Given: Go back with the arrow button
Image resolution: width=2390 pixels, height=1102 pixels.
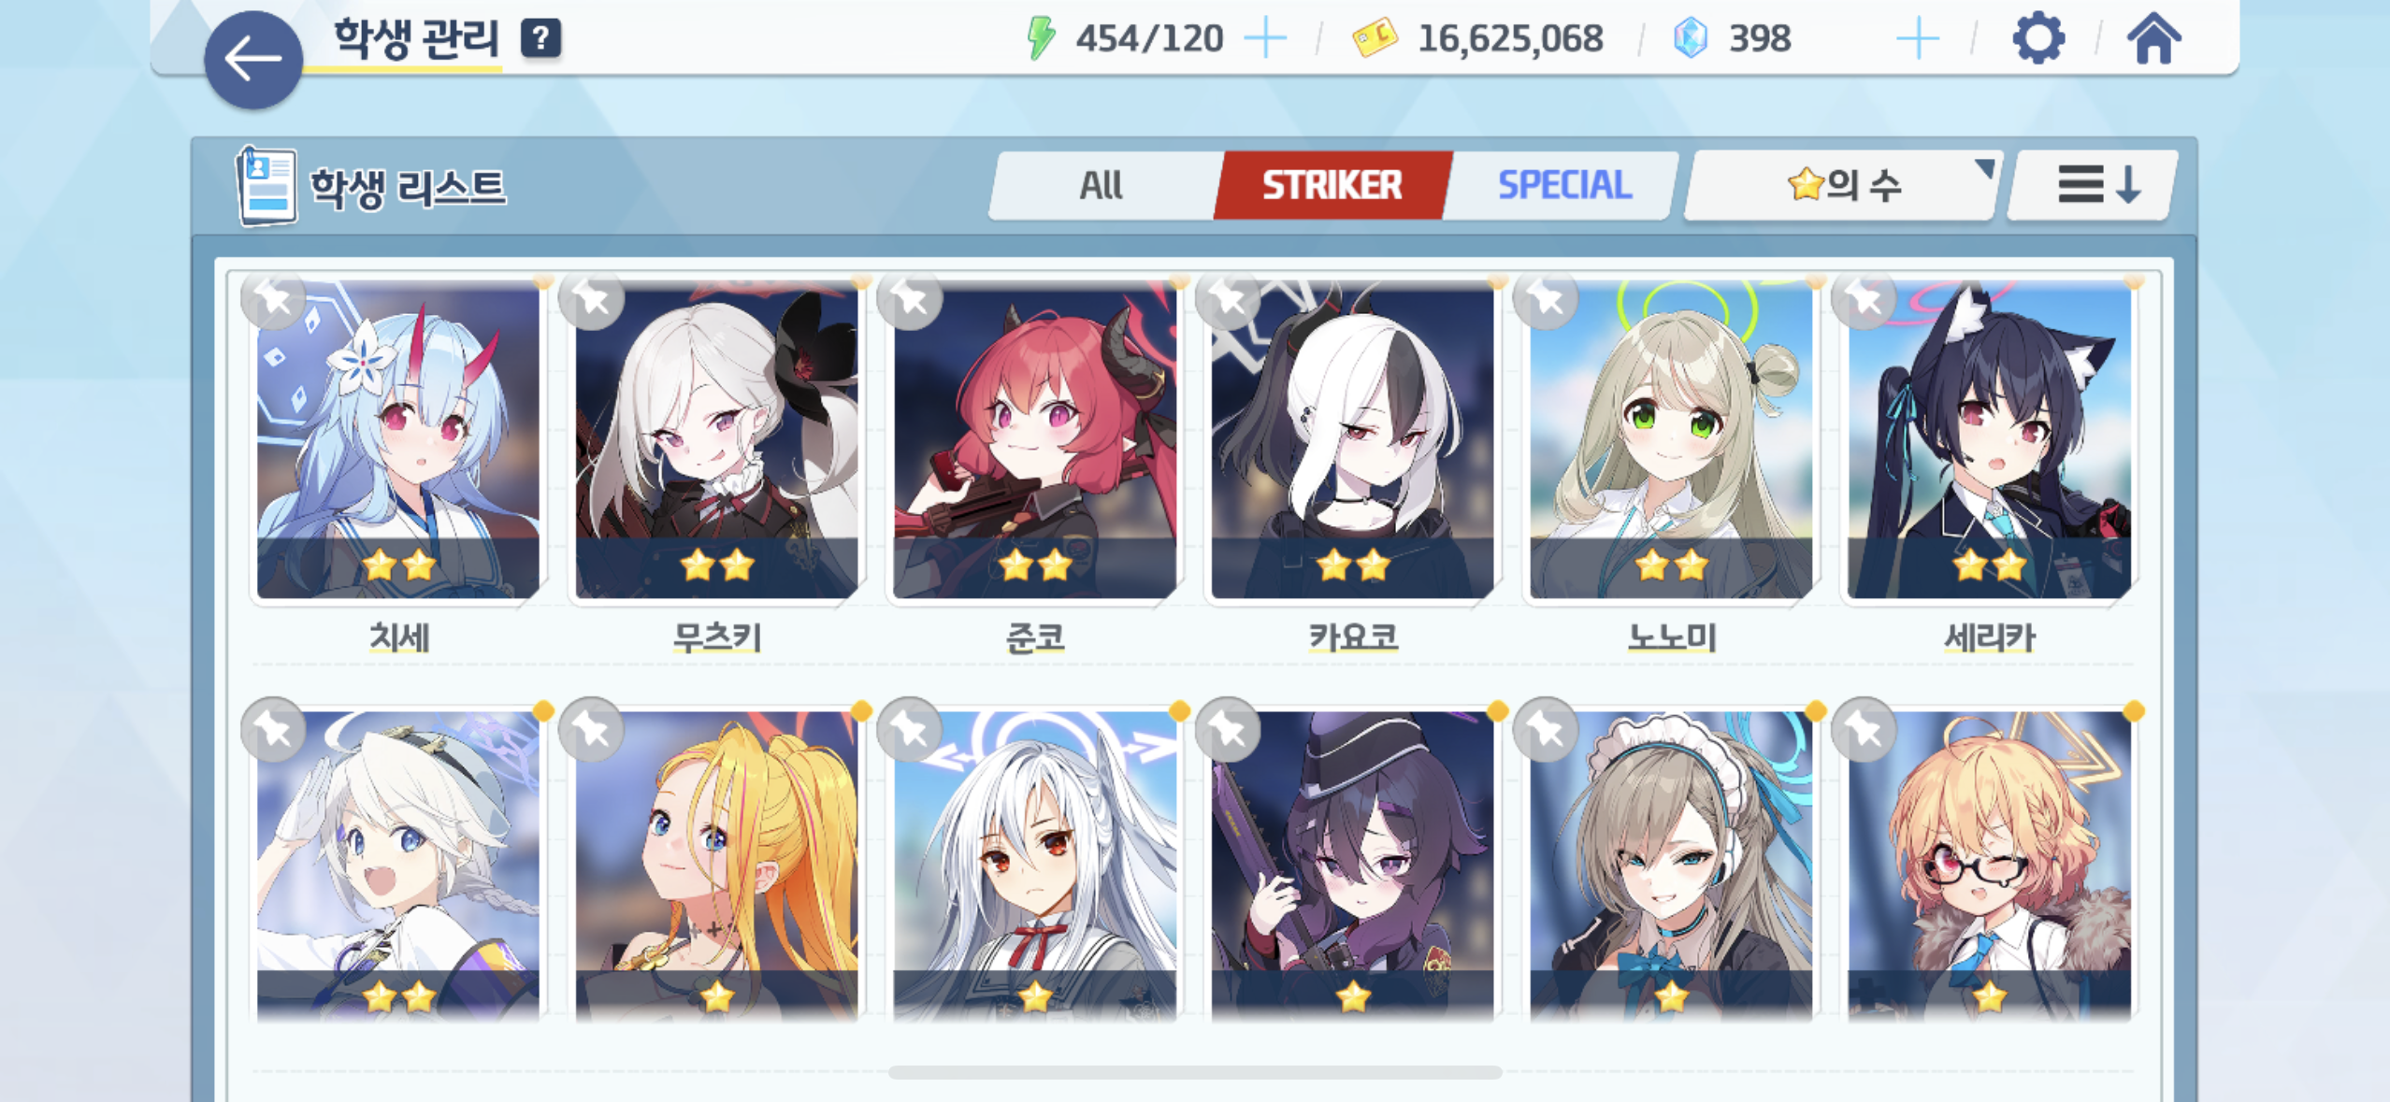Looking at the screenshot, I should (x=252, y=60).
